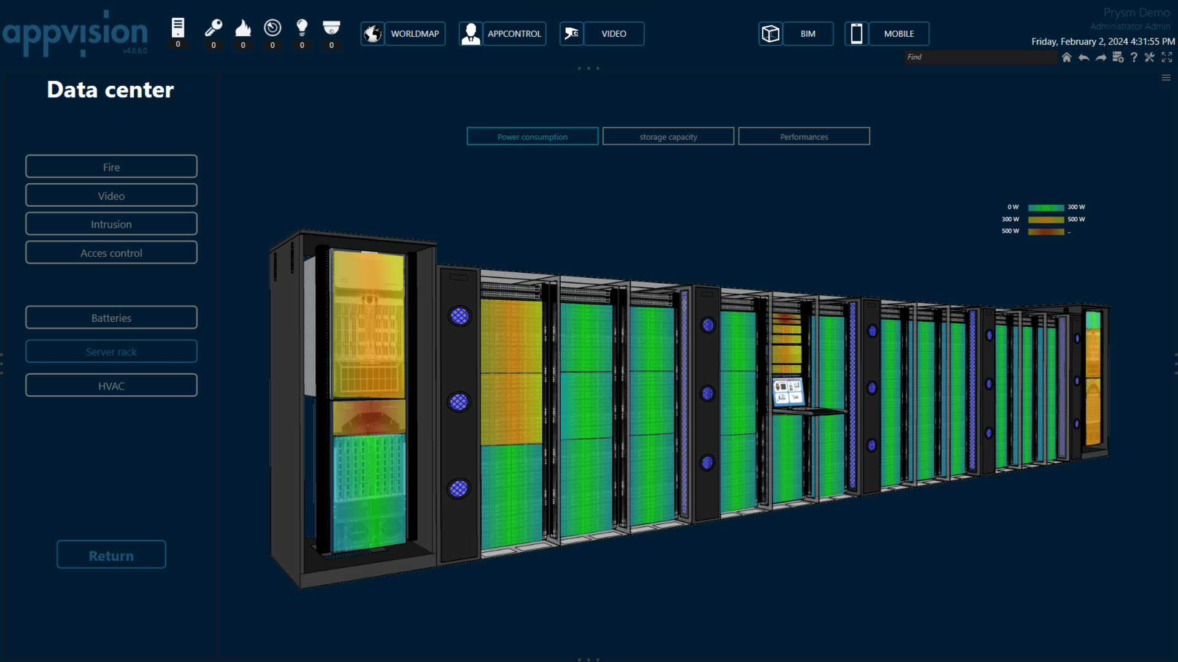Click the camera icon beside VIDEO

[571, 34]
